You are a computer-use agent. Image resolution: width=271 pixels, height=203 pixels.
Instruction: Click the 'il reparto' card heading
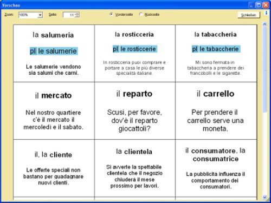click(x=134, y=94)
